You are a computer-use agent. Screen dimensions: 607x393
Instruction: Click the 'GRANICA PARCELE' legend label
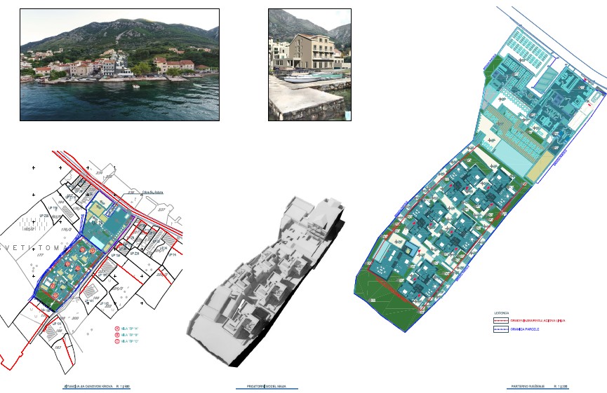coord(524,329)
